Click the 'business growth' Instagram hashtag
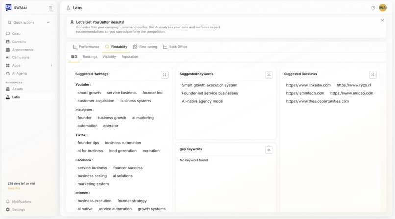Image resolution: width=395 pixels, height=219 pixels. click(x=112, y=118)
